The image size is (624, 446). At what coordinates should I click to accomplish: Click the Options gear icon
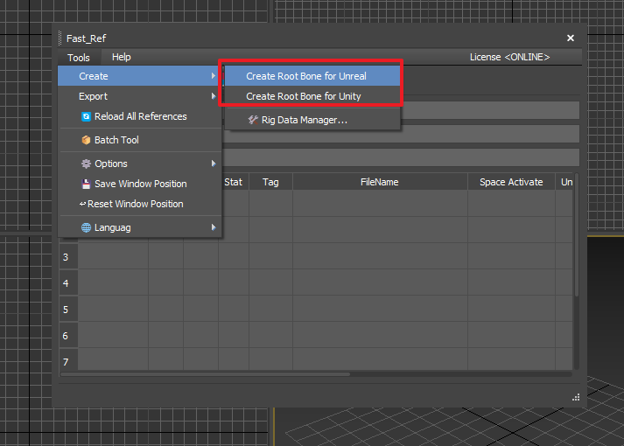coord(86,164)
